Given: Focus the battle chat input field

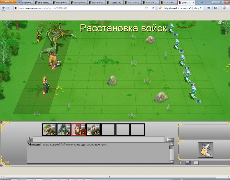Looking at the screenshot, I should tap(99, 139).
